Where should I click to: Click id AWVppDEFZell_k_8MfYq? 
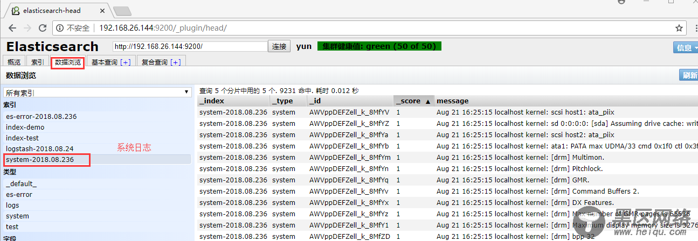coord(349,180)
